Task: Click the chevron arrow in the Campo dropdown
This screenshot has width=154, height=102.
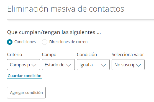Action: pyautogui.click(x=69, y=65)
